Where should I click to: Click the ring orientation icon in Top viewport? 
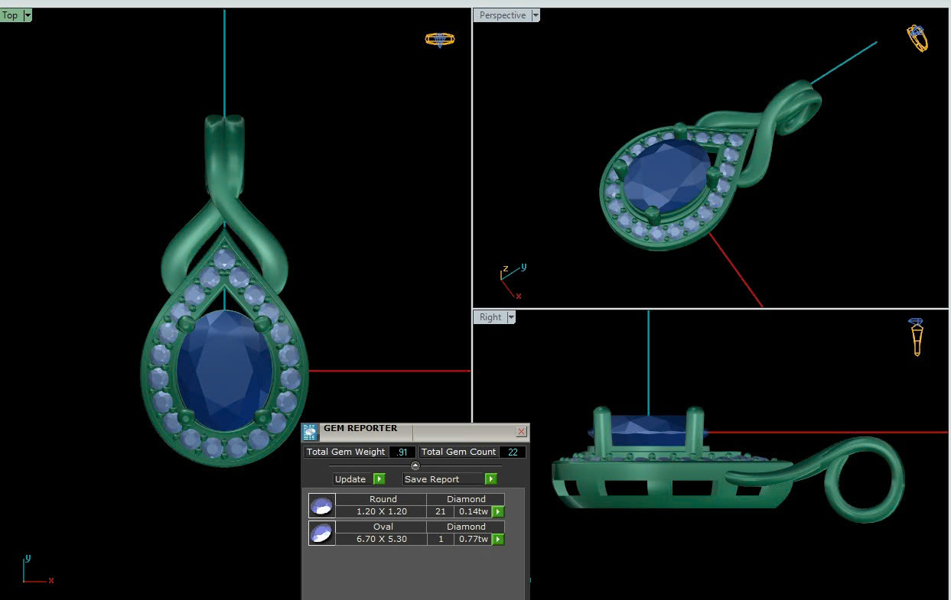coord(439,39)
